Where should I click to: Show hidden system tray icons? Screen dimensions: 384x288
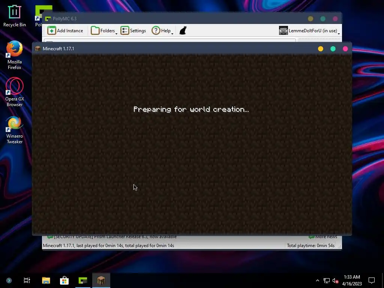[317, 280]
